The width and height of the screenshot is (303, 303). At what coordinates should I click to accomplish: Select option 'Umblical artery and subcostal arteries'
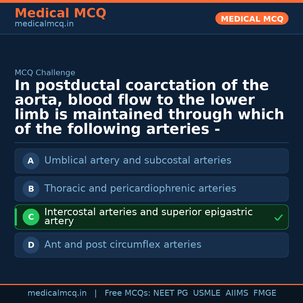tap(138, 160)
